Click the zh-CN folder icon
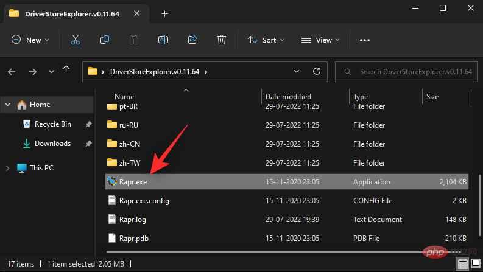Screen dimensions: 483x272 tap(112, 144)
